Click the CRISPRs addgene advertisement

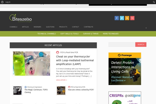pos(125,98)
